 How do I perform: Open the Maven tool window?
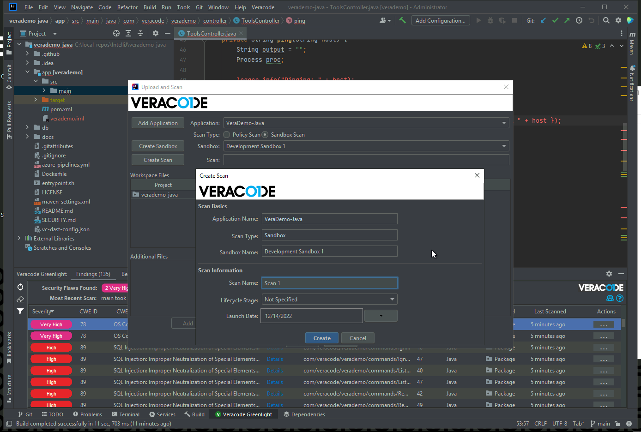click(632, 43)
